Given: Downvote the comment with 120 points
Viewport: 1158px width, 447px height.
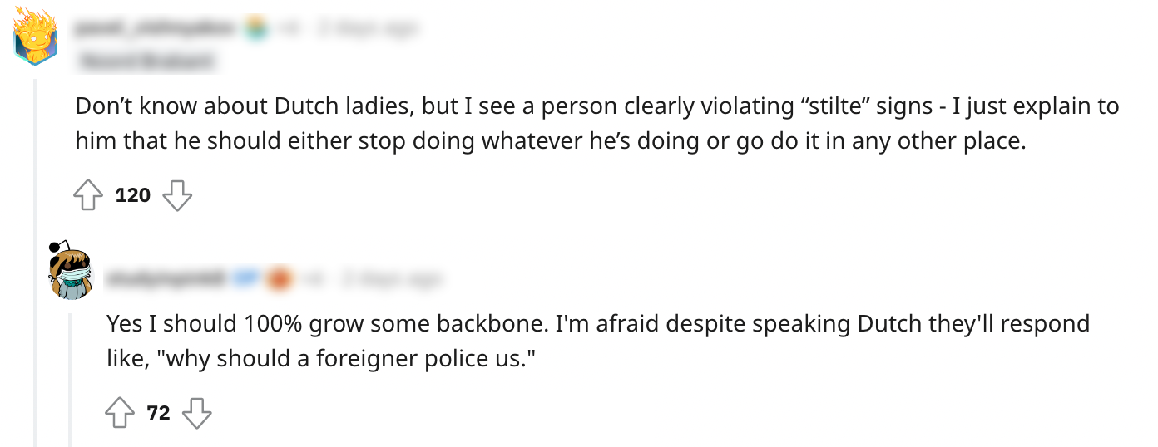Looking at the screenshot, I should click(176, 196).
